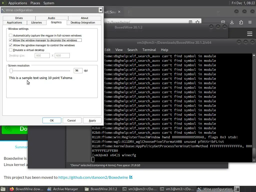Image resolution: width=256 pixels, height=192 pixels.
Task: Uncheck window manager decorate the windows
Action: coord(10,40)
